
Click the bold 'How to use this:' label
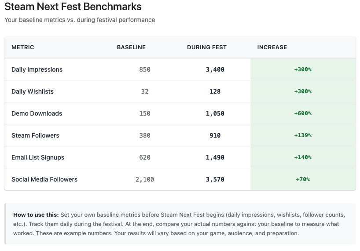point(36,215)
